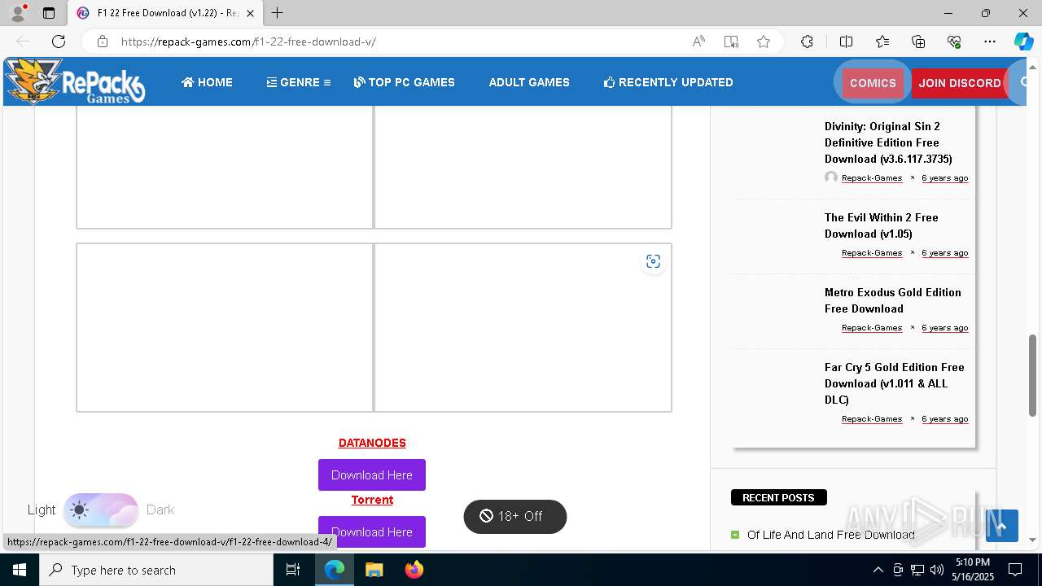Image resolution: width=1042 pixels, height=586 pixels.
Task: Launch Copilot from toolbar
Action: [x=1023, y=42]
